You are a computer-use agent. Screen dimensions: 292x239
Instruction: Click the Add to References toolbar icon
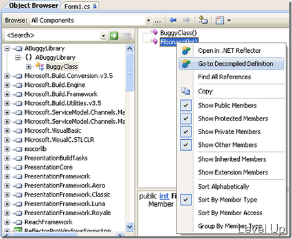[x=203, y=20]
